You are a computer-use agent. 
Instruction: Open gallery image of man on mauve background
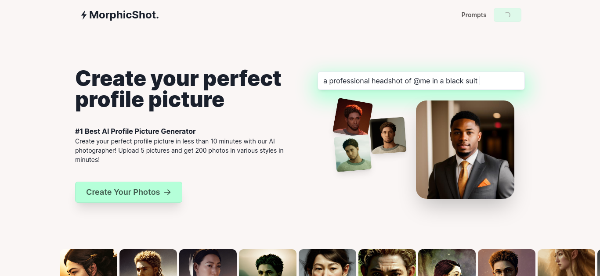coord(506,262)
